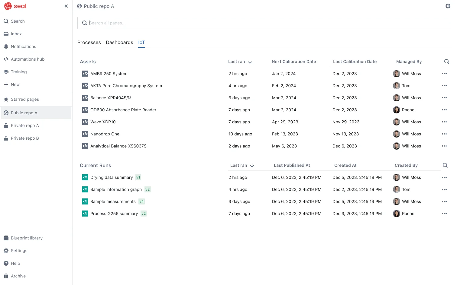457x285 pixels.
Task: Create a New item from sidebar
Action: [x=15, y=84]
